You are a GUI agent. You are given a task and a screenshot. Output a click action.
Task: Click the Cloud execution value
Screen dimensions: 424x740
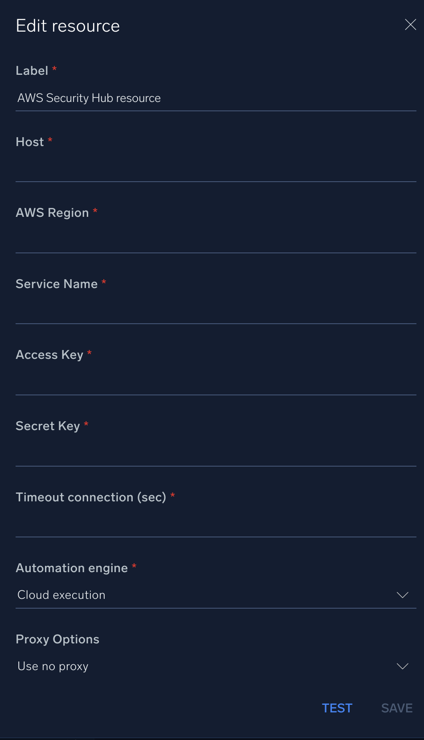click(x=61, y=595)
